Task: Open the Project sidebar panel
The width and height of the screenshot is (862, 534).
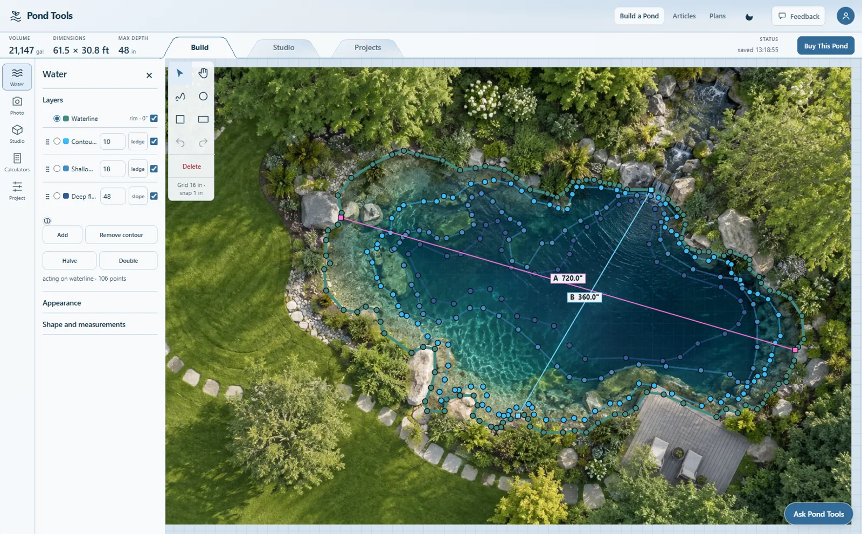Action: (x=17, y=191)
